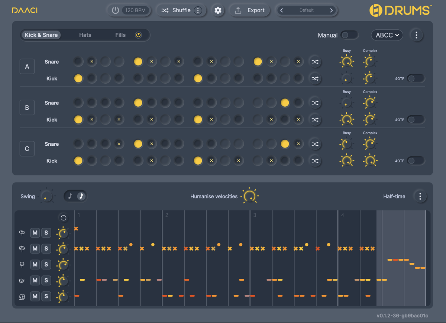The width and height of the screenshot is (446, 323).
Task: Click the shuffle icon next to row A Snare
Action: [315, 61]
